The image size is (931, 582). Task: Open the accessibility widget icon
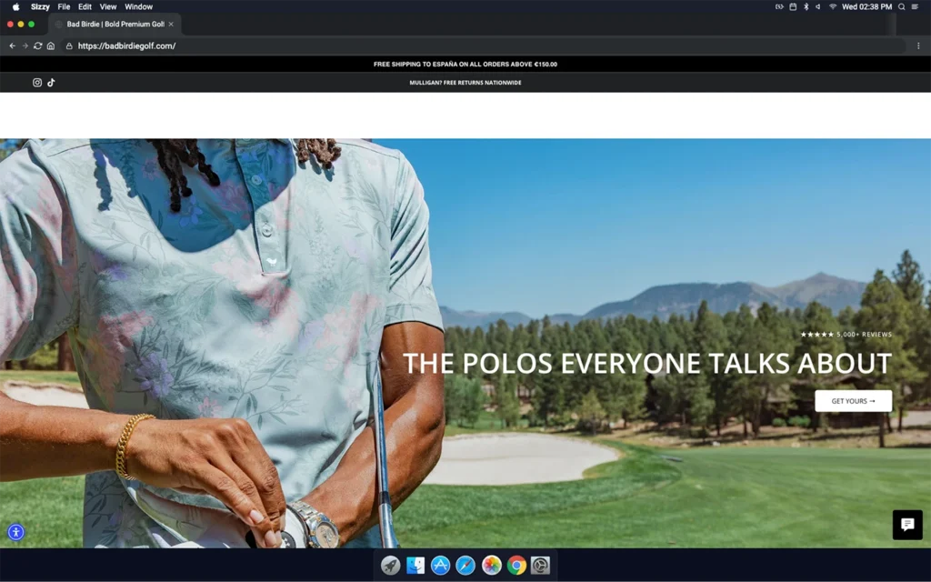coord(15,533)
